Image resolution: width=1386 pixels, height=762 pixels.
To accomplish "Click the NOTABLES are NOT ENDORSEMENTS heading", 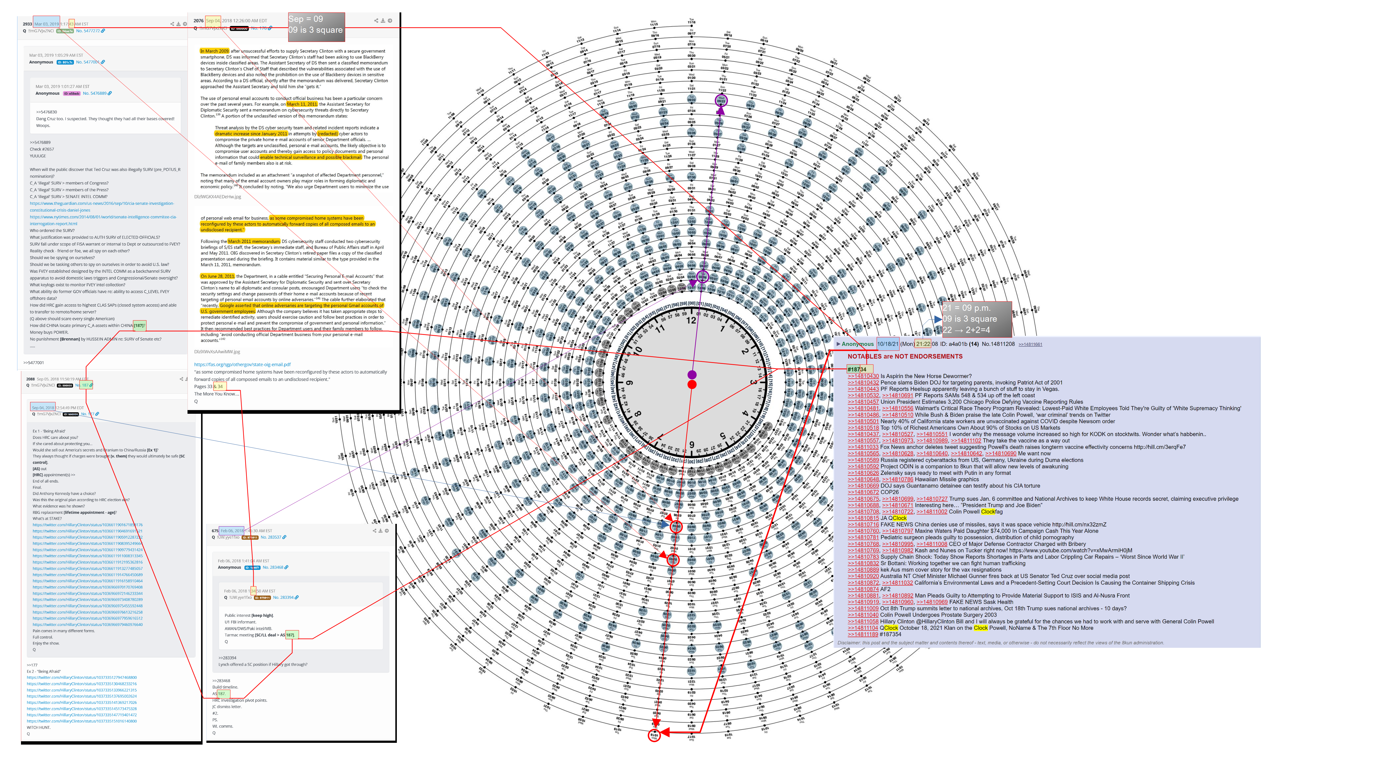I will pyautogui.click(x=905, y=357).
